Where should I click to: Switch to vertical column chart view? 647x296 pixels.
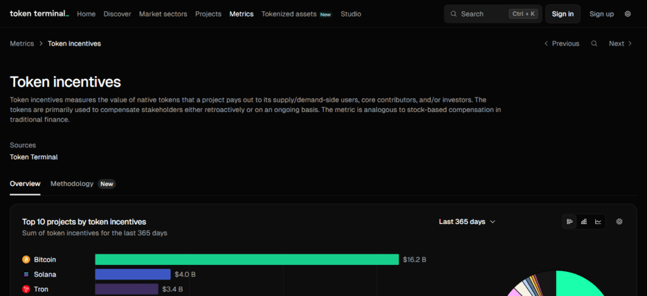click(584, 221)
